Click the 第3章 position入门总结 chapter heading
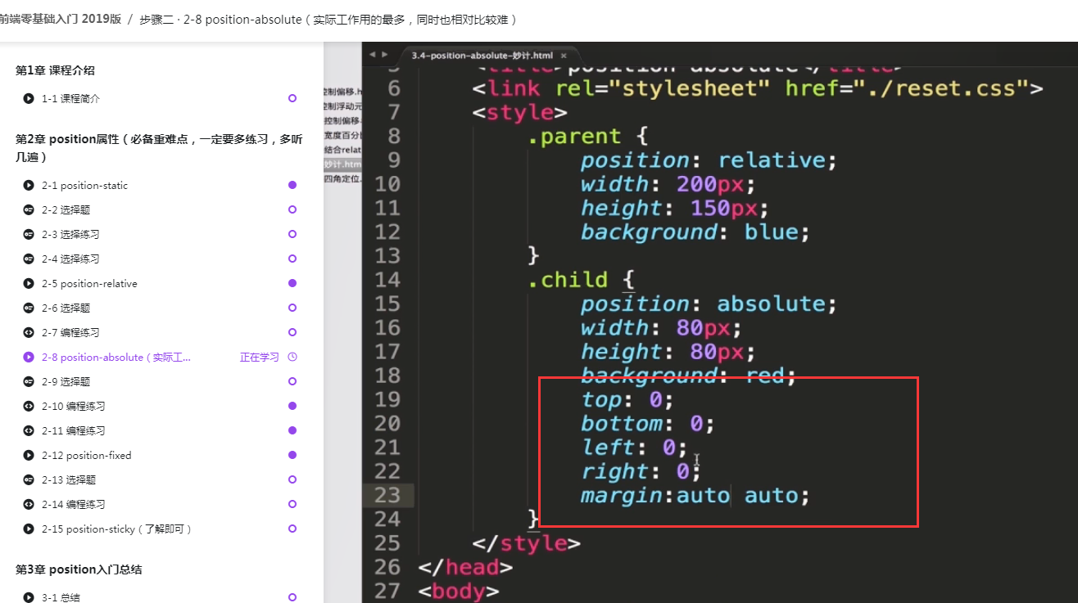 click(x=79, y=569)
